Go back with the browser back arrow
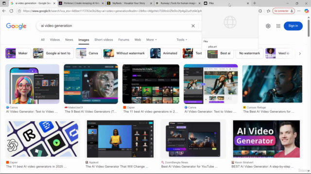This screenshot has height=174, width=311. click(4, 11)
